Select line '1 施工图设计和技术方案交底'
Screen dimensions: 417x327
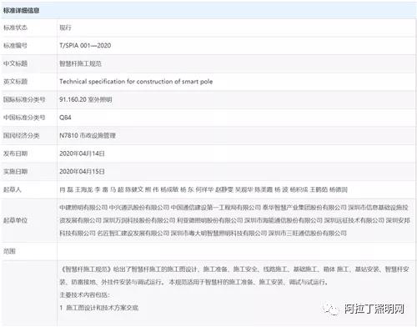tap(99, 308)
